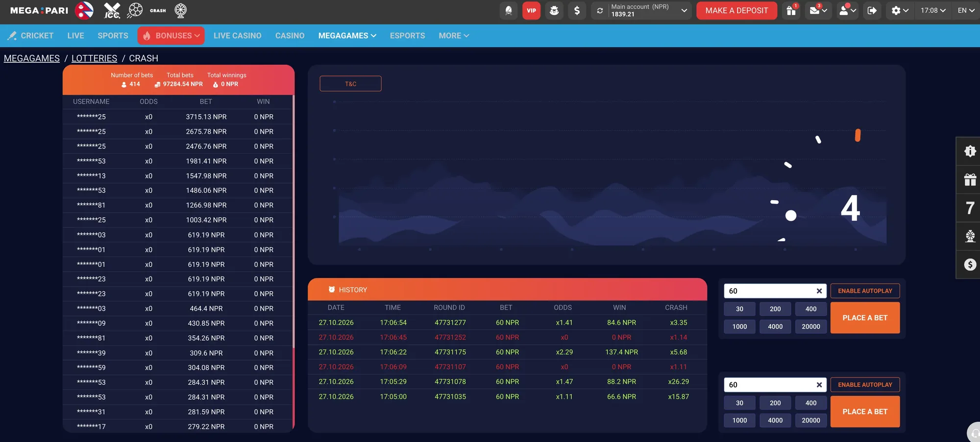Open the CRASH game shortcut in header

(158, 10)
